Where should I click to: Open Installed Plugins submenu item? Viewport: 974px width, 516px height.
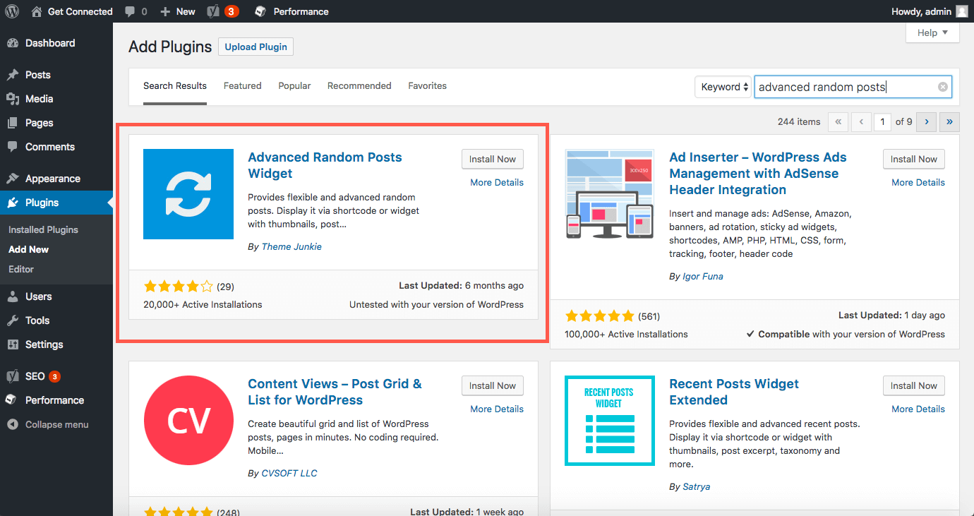tap(43, 230)
